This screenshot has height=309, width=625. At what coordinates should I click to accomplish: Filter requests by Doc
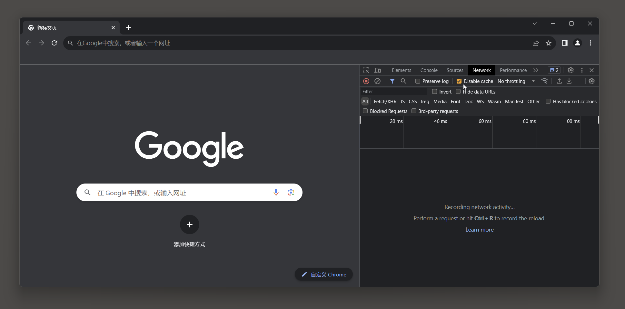(469, 101)
